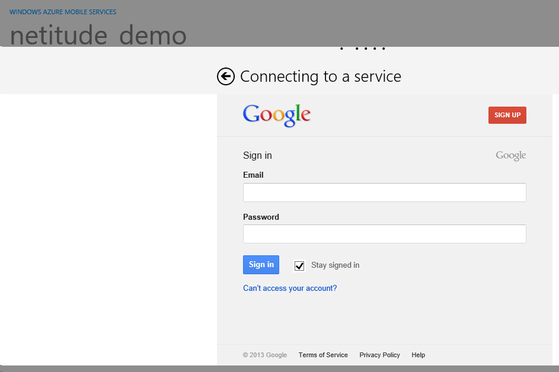
Task: Click the red SIGN UP button
Action: tap(507, 115)
